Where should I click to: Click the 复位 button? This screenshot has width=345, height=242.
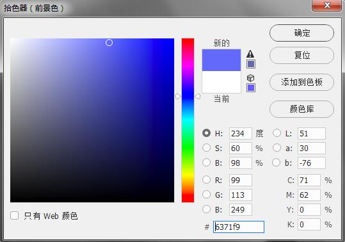301,55
